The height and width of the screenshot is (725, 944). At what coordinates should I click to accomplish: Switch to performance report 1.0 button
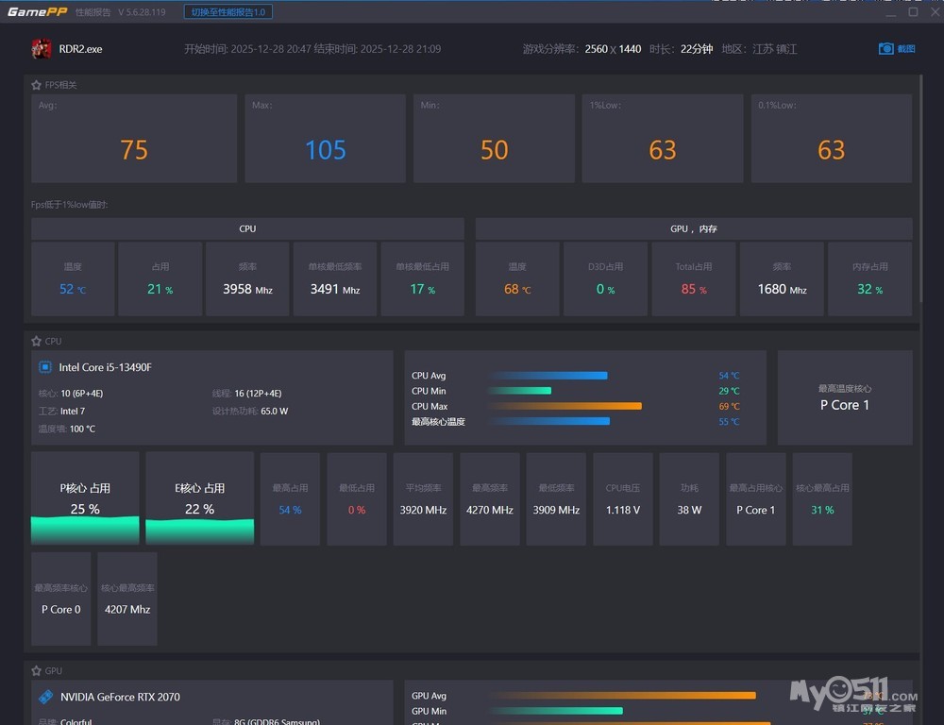click(227, 12)
